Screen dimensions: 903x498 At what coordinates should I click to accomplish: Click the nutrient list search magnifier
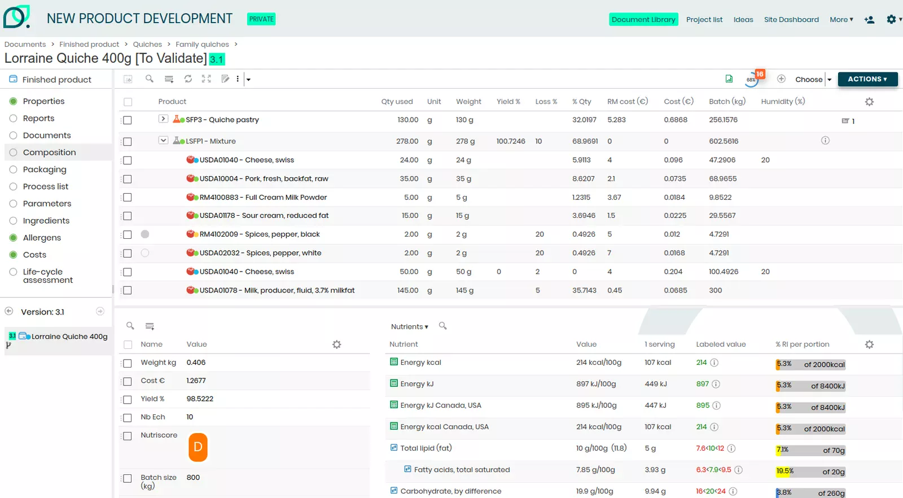click(x=443, y=326)
